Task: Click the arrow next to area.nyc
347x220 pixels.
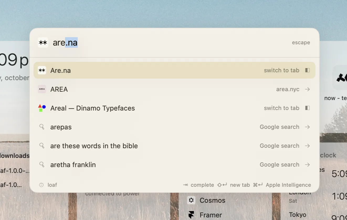Action: click(x=307, y=89)
